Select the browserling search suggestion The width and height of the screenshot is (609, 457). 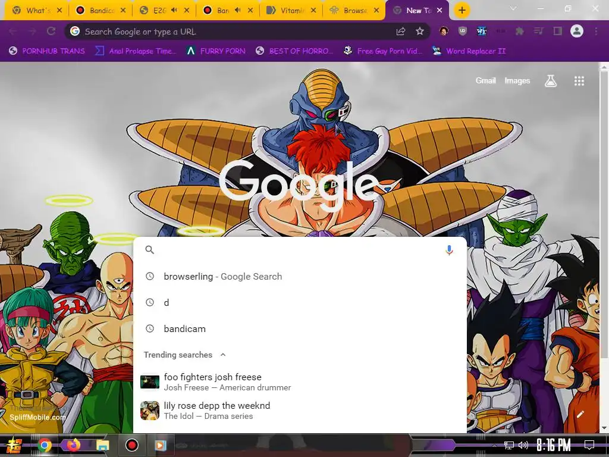point(300,276)
